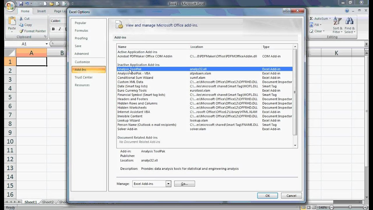This screenshot has width=373, height=210.
Task: Activate Format Painter brush
Action: 32,31
